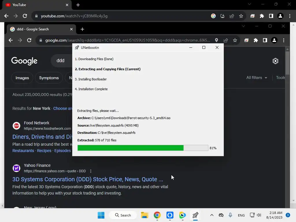This screenshot has width=296, height=222.
Task: Open profile avatar in YouTube window
Action: pyautogui.click(x=280, y=16)
